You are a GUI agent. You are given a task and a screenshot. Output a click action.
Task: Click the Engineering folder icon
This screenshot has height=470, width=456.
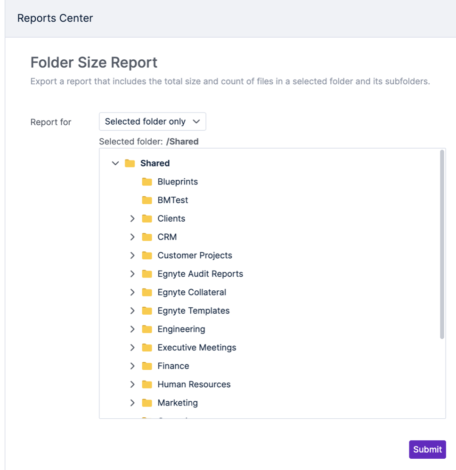pos(147,329)
